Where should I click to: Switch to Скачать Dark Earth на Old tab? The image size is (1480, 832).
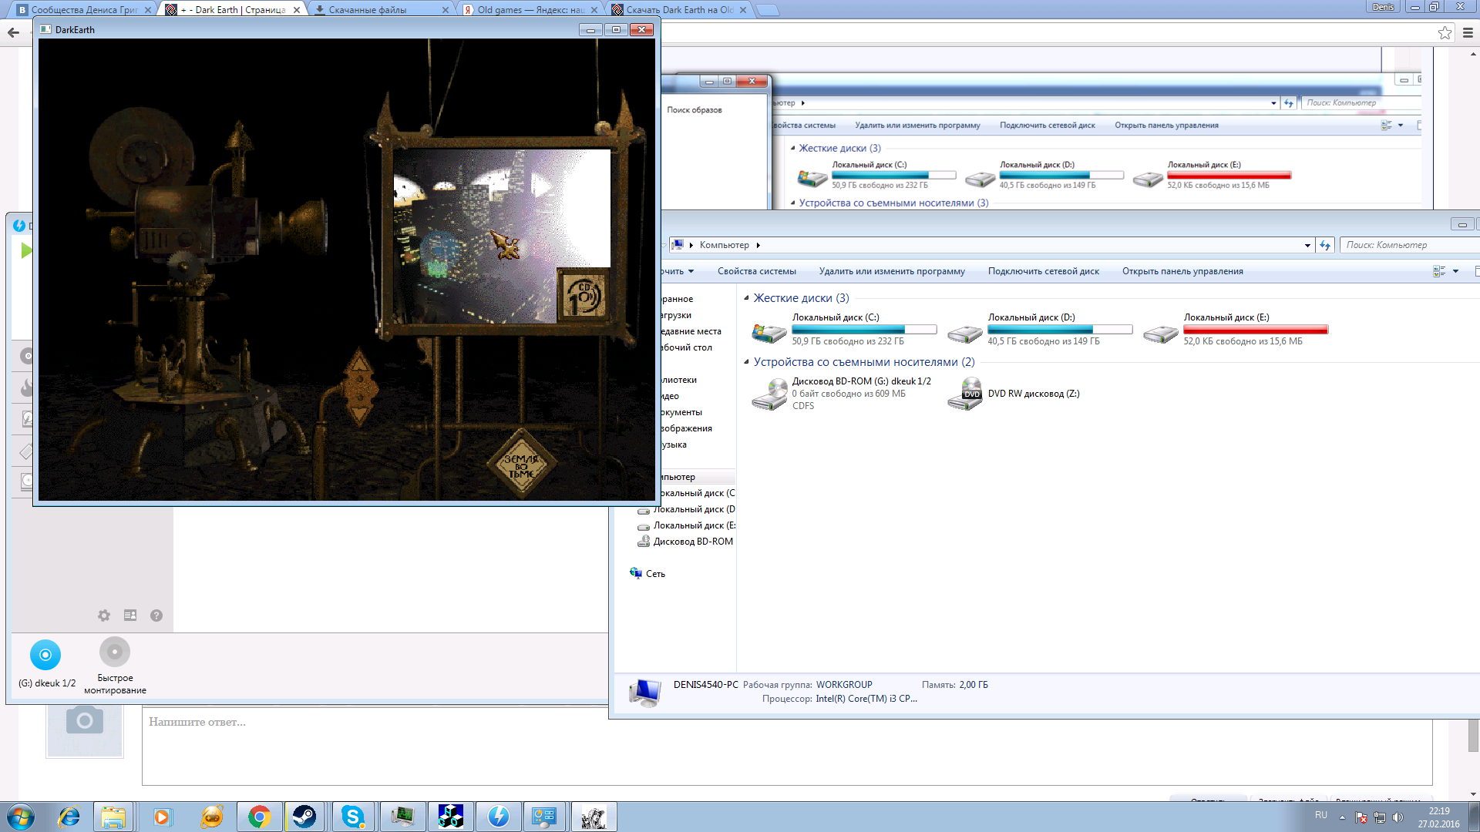click(x=678, y=9)
